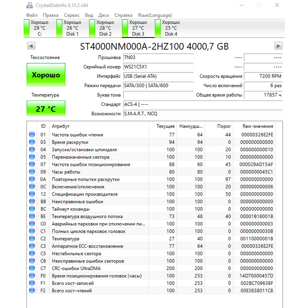
Task: Select the Всего хост-записей attribute text
Action: [x=73, y=283]
